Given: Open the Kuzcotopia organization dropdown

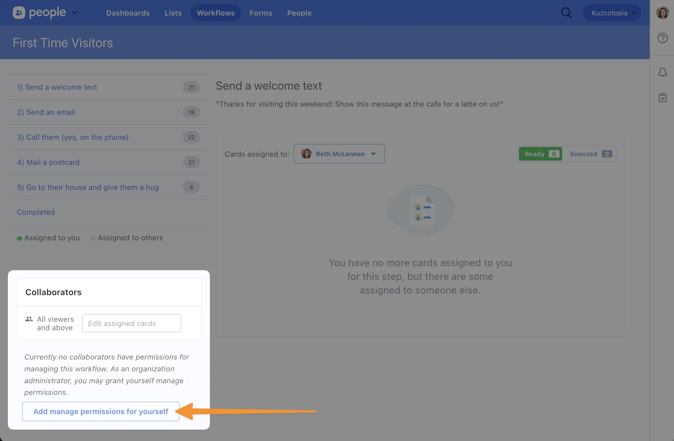Looking at the screenshot, I should 613,13.
